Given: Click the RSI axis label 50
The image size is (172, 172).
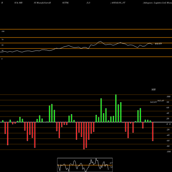Looking at the screenshot, I should pyautogui.click(x=2, y=45).
